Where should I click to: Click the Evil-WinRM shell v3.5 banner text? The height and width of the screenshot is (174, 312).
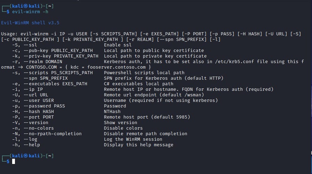click(x=30, y=23)
